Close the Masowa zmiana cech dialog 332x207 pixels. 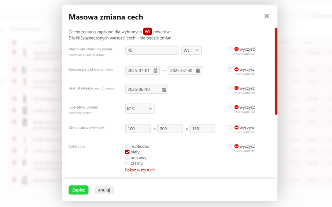click(266, 16)
